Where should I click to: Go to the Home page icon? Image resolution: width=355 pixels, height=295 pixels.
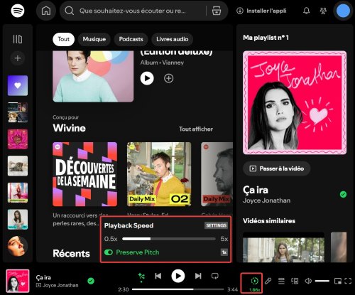tap(46, 11)
